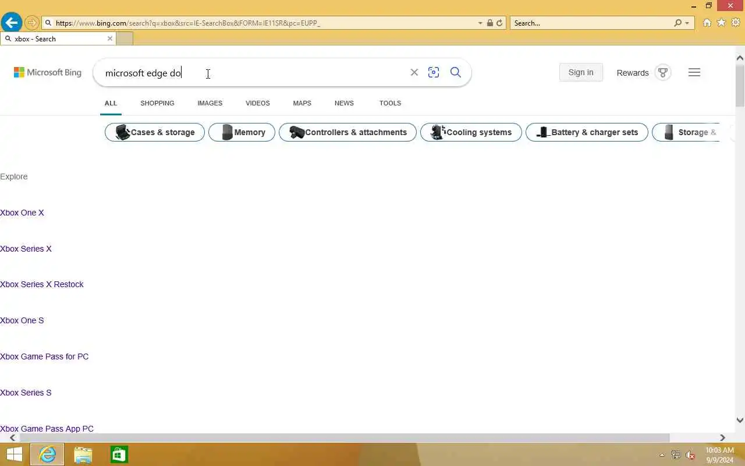Viewport: 745px width, 466px height.
Task: Open Xbox One S explore link
Action: click(x=22, y=320)
